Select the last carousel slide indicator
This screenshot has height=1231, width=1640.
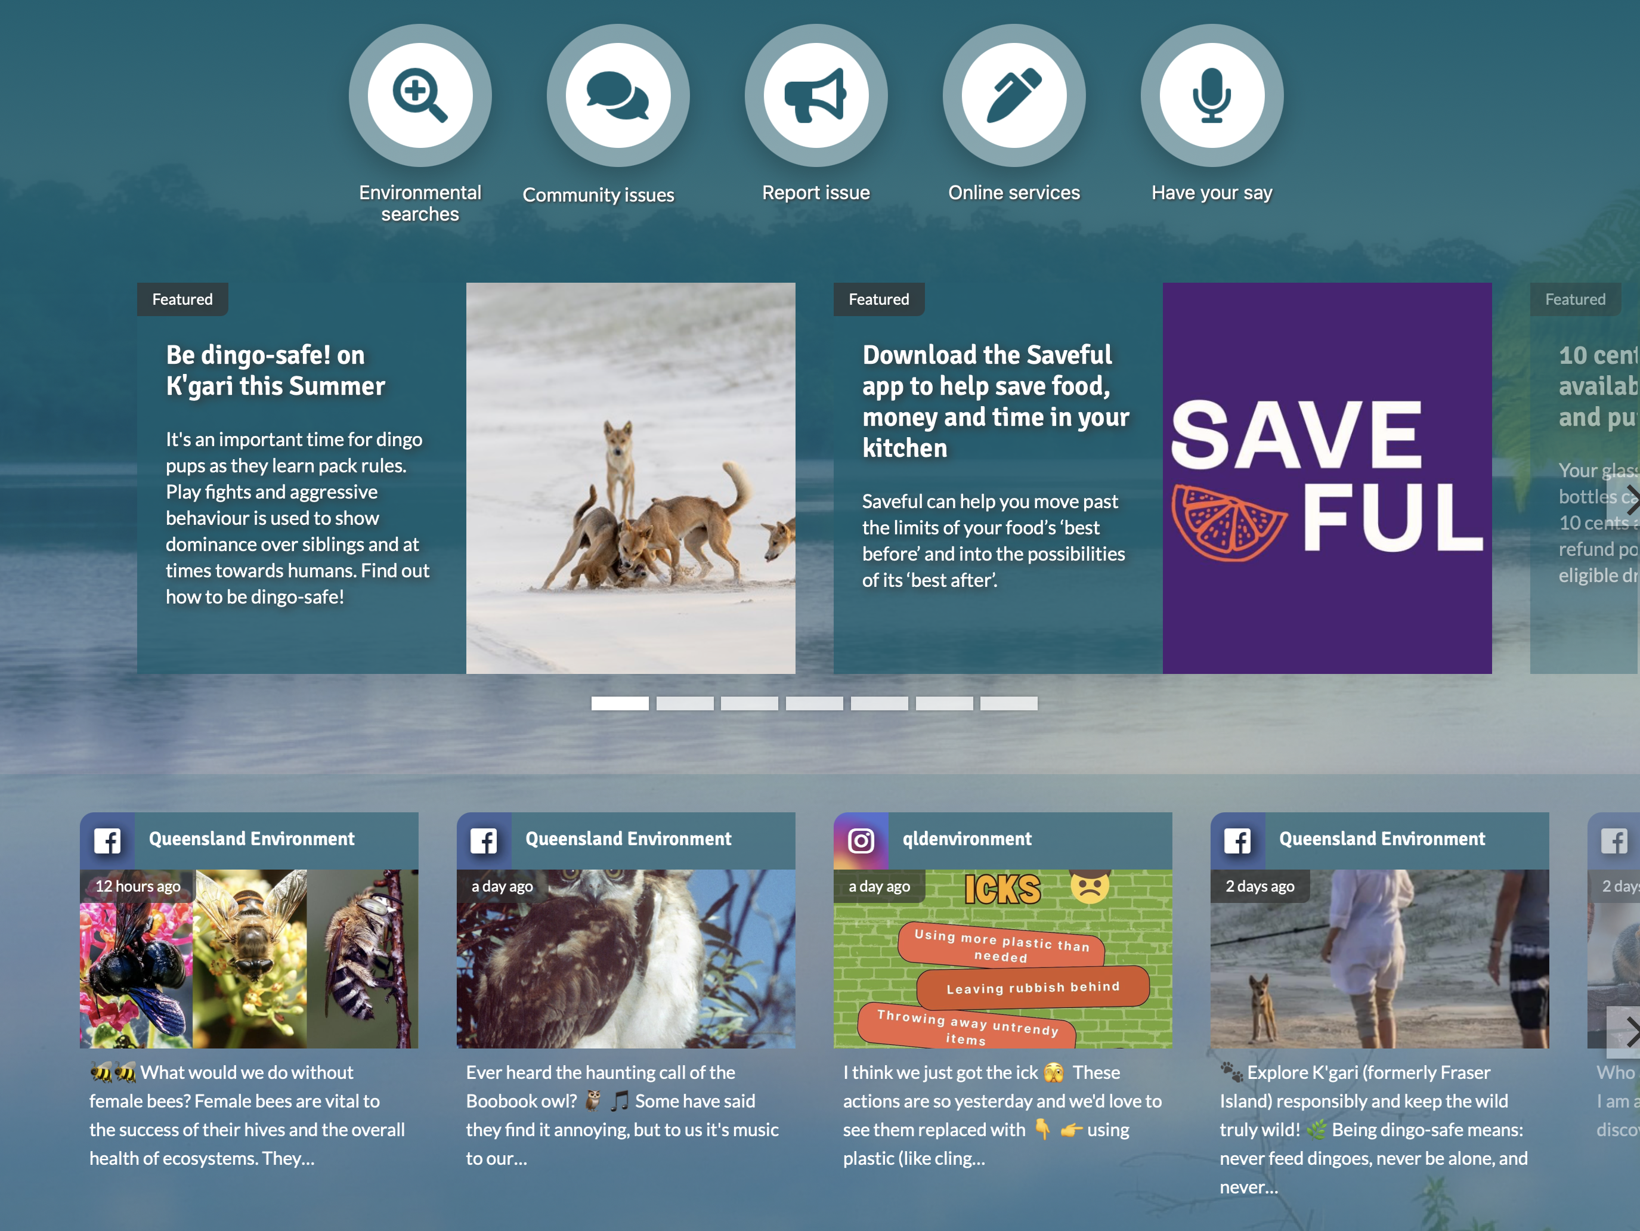(1008, 703)
